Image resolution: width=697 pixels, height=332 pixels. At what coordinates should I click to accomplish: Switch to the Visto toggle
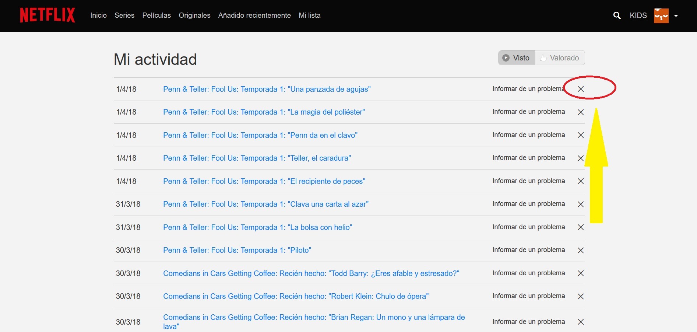coord(517,58)
